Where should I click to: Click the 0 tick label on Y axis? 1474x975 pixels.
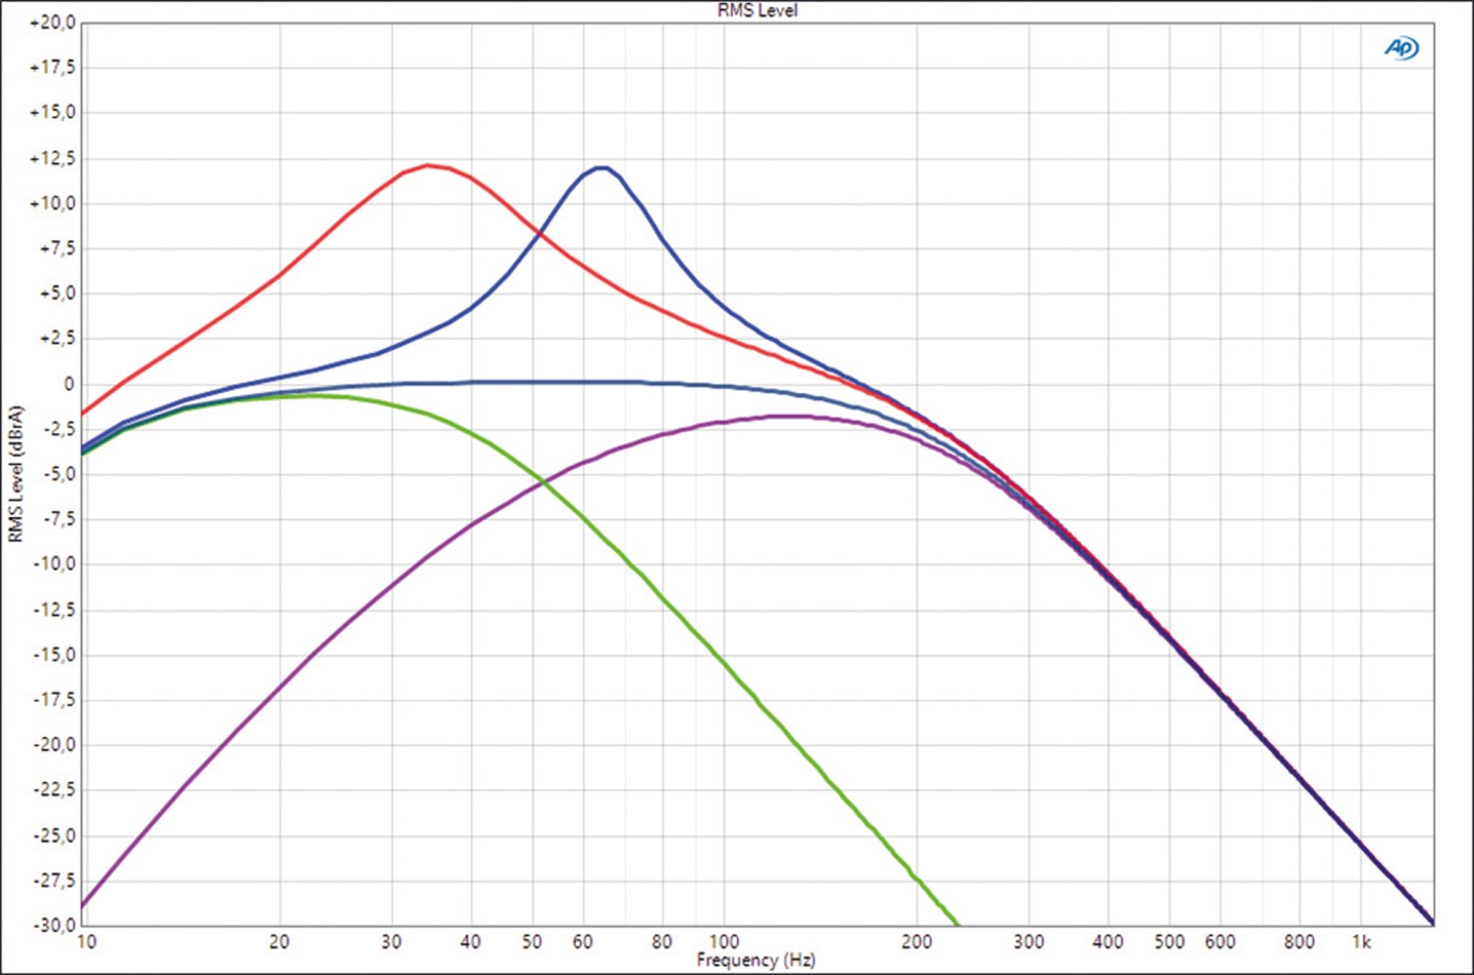click(68, 384)
